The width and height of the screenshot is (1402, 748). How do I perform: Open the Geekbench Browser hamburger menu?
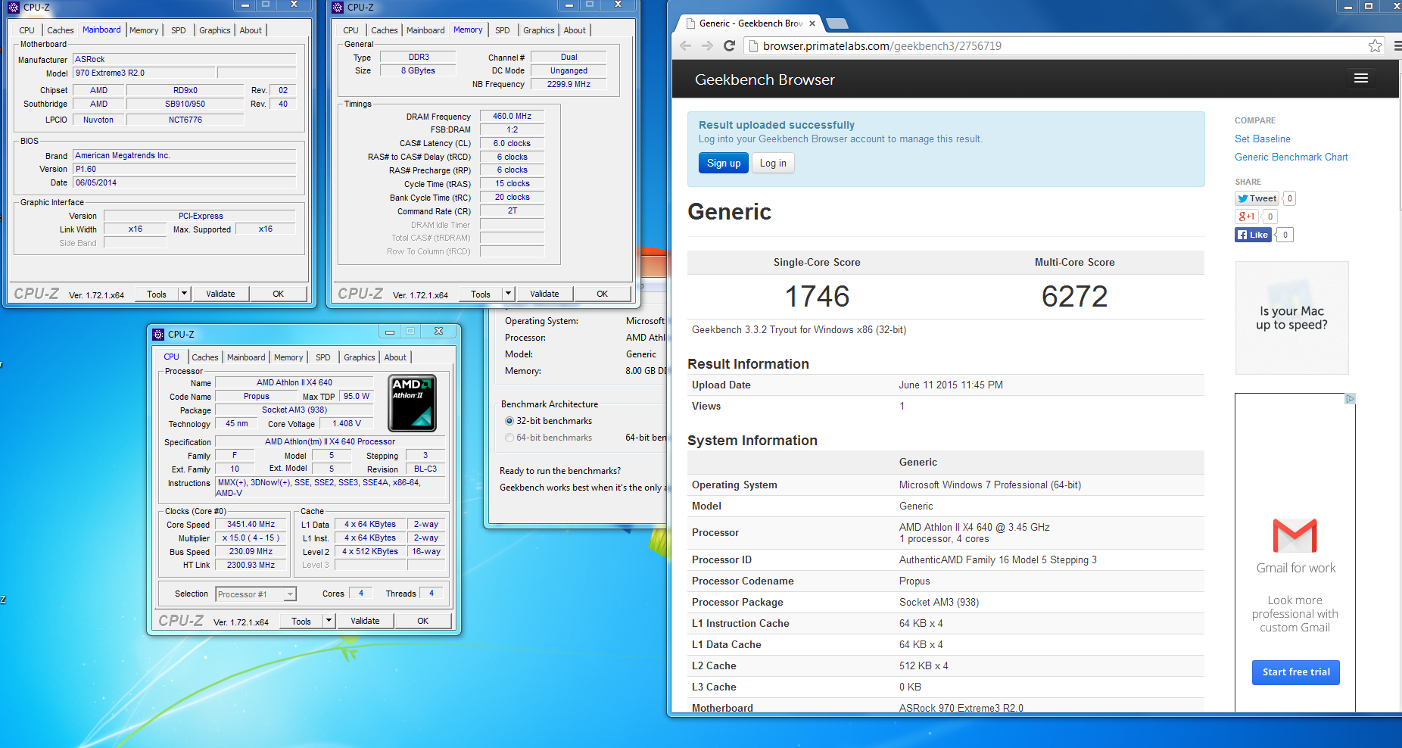(x=1360, y=79)
